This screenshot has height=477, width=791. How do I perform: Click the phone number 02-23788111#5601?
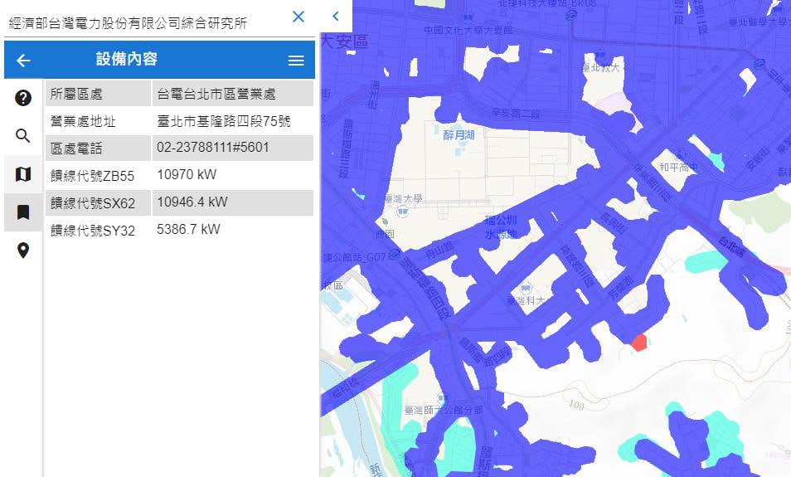pos(213,148)
